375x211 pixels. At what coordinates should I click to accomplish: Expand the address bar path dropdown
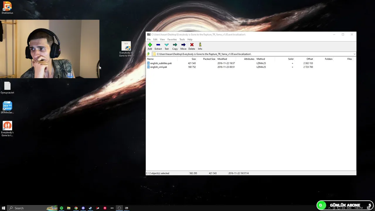coord(354,54)
